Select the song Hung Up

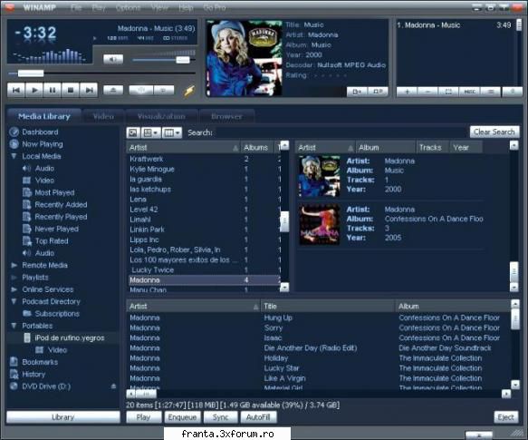point(278,318)
